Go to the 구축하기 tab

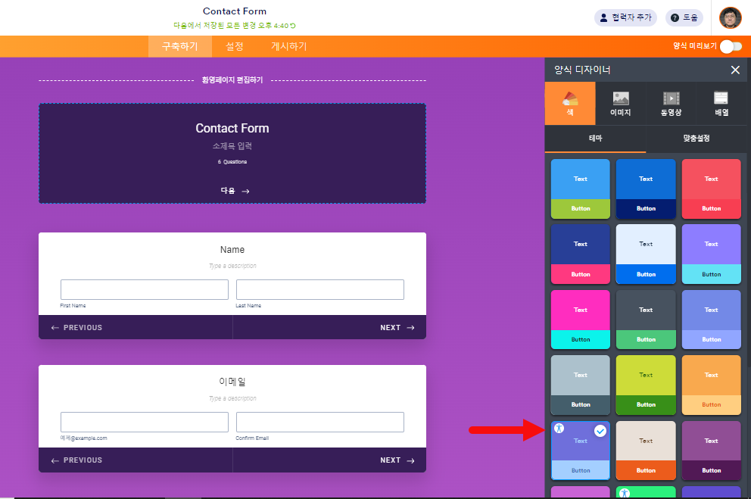(x=179, y=46)
